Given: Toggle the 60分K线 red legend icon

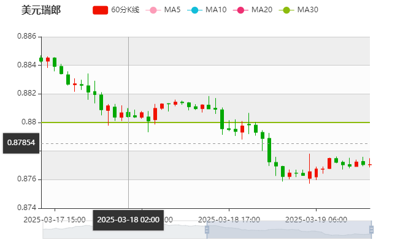Looking at the screenshot, I should coord(101,10).
